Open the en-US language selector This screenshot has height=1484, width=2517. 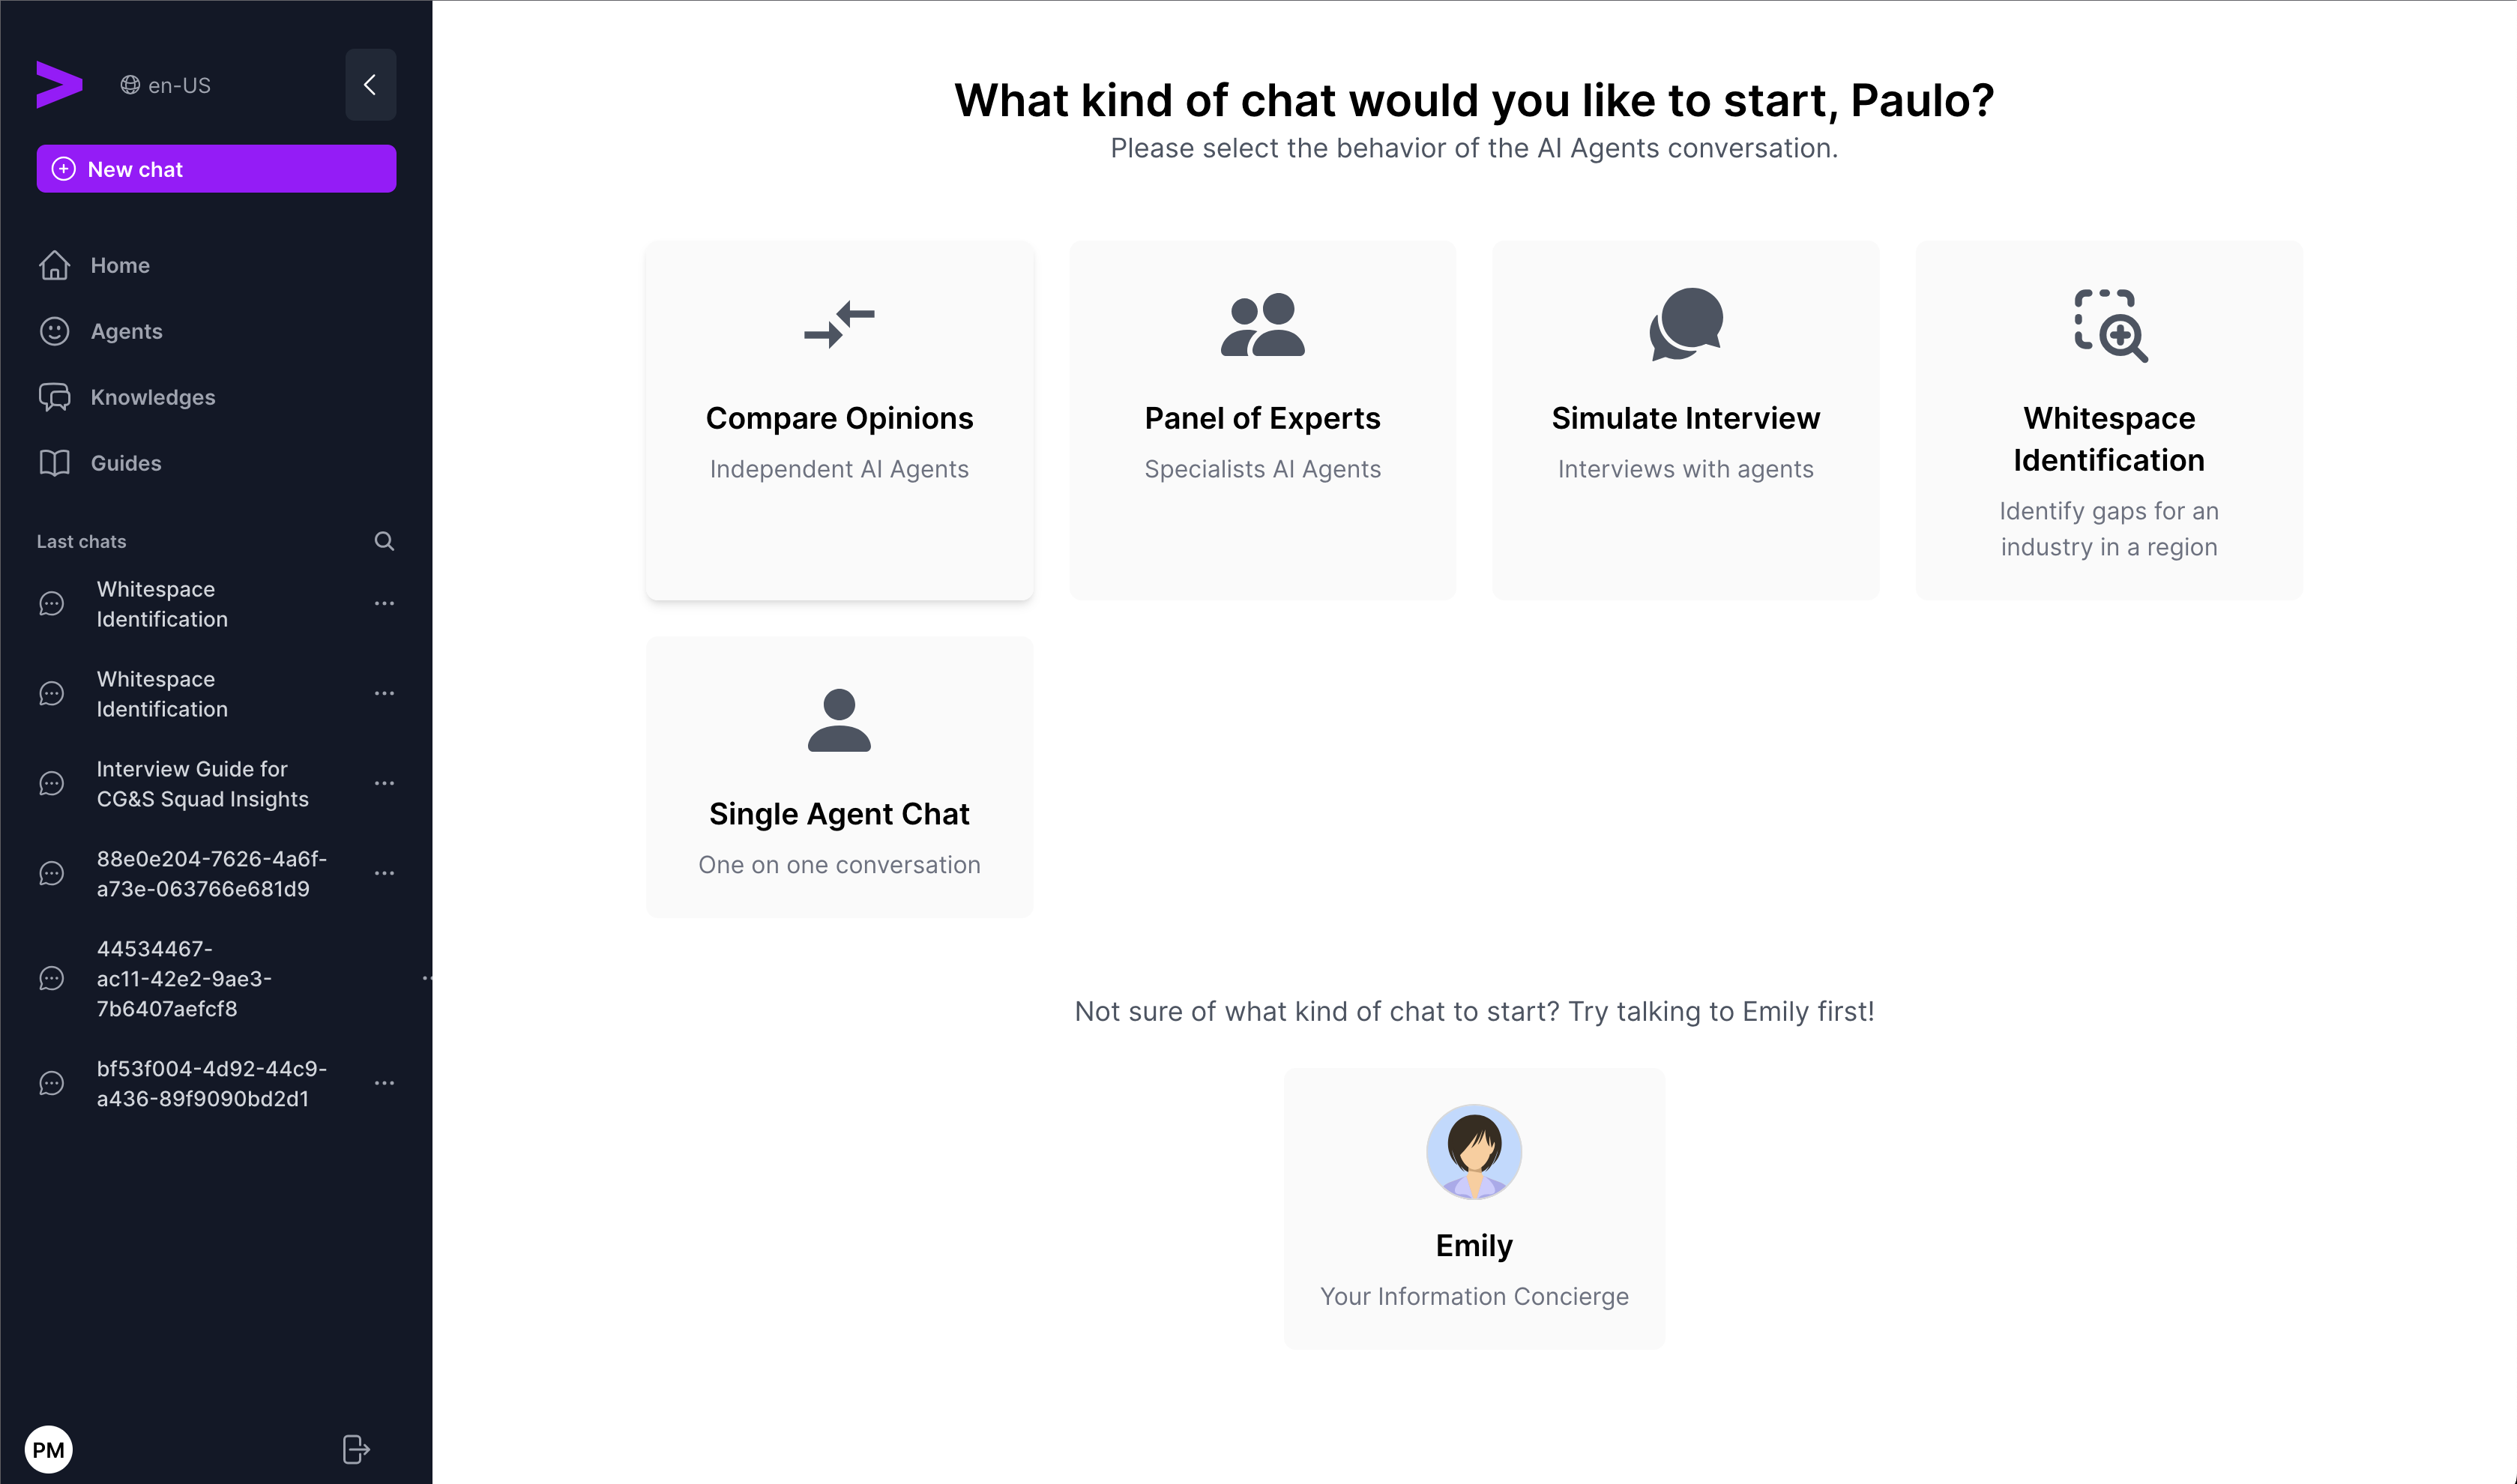(x=166, y=85)
